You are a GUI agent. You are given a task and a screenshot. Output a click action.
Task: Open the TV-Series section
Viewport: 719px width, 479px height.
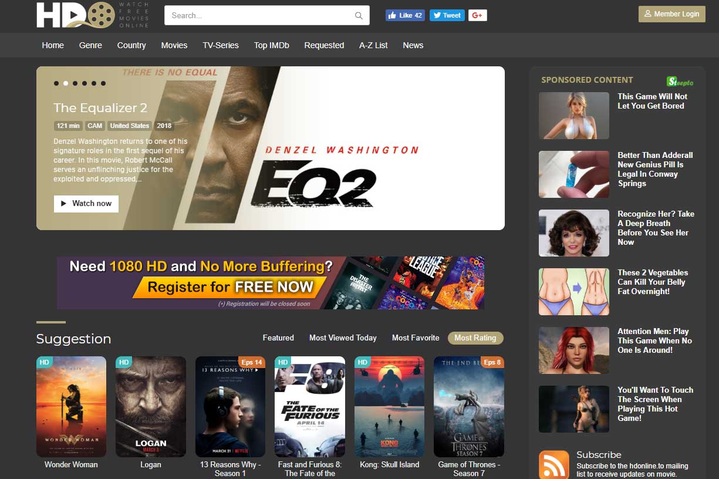point(221,45)
